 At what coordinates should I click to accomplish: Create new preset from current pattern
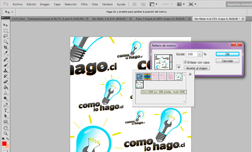pos(178,66)
